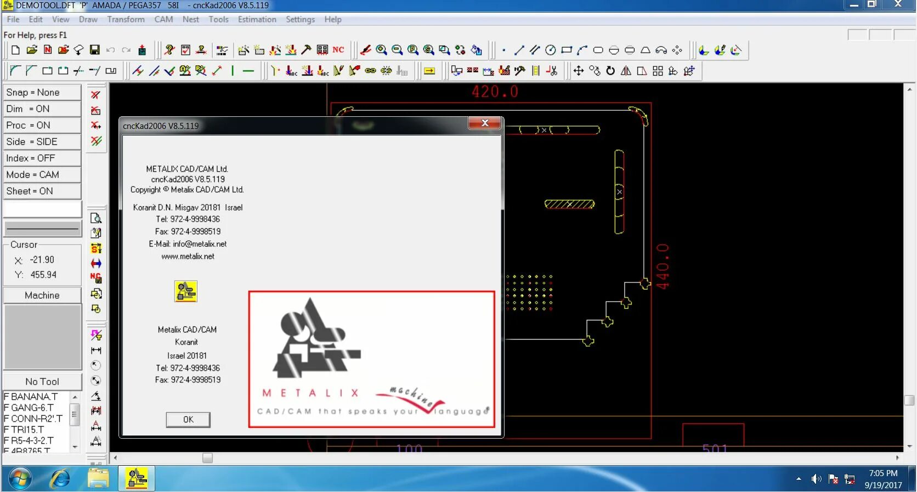The image size is (917, 492).
Task: Toggle Mode = CAM setting
Action: pyautogui.click(x=42, y=174)
